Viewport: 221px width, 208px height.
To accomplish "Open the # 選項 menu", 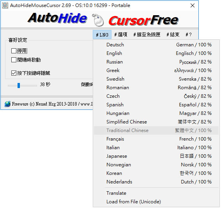I will tap(121, 35).
